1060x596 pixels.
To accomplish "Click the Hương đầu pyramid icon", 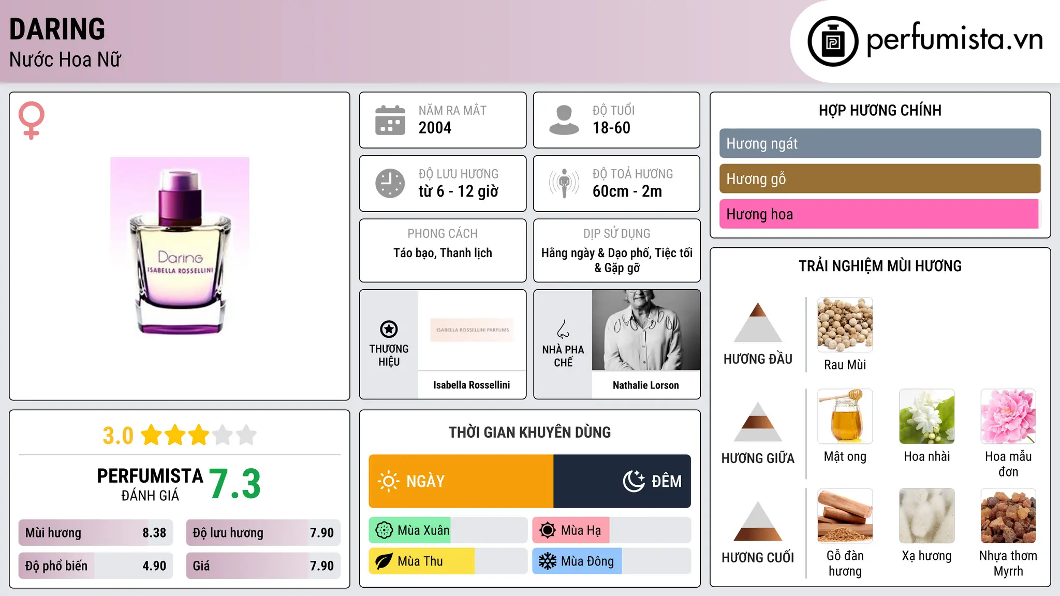I will [x=758, y=322].
